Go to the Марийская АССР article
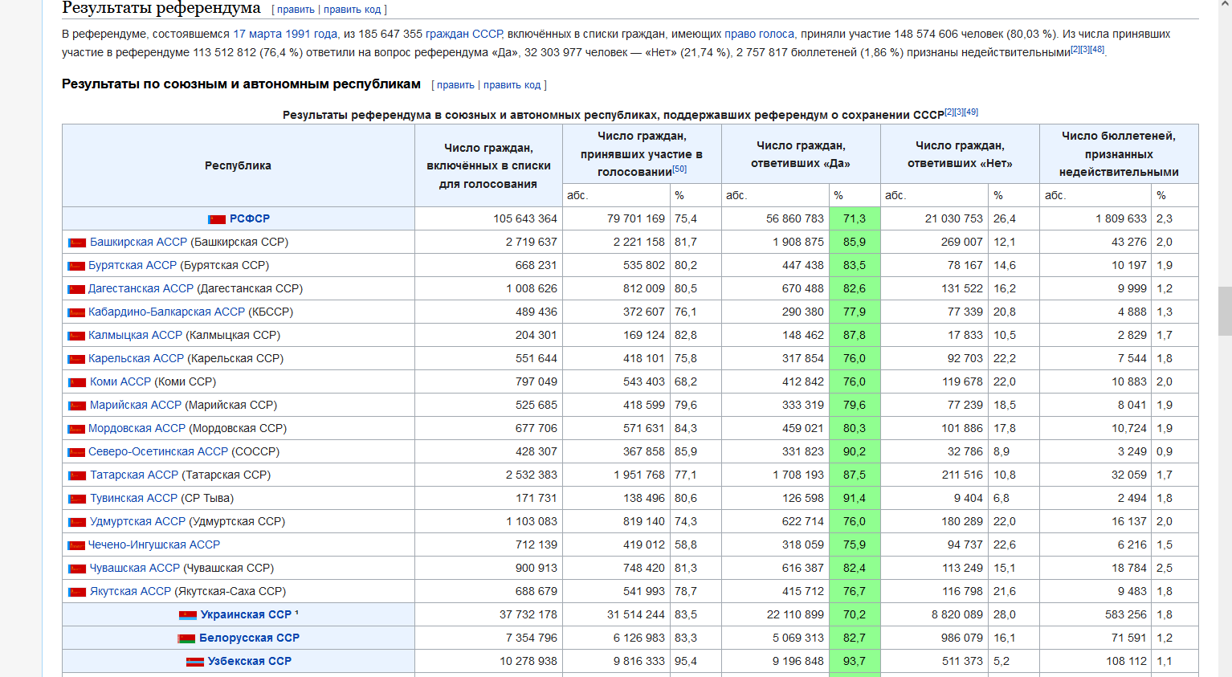Image resolution: width=1232 pixels, height=677 pixels. pos(136,405)
